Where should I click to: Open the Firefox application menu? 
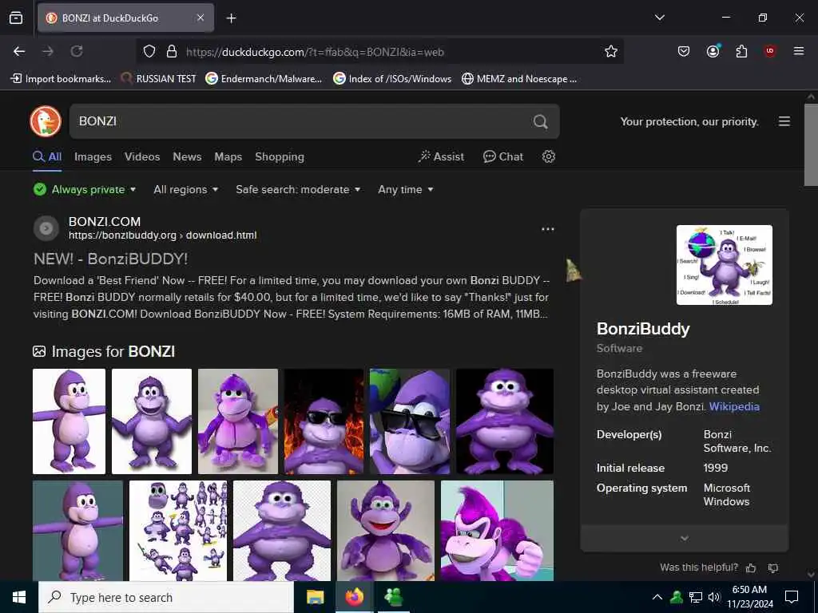point(799,51)
